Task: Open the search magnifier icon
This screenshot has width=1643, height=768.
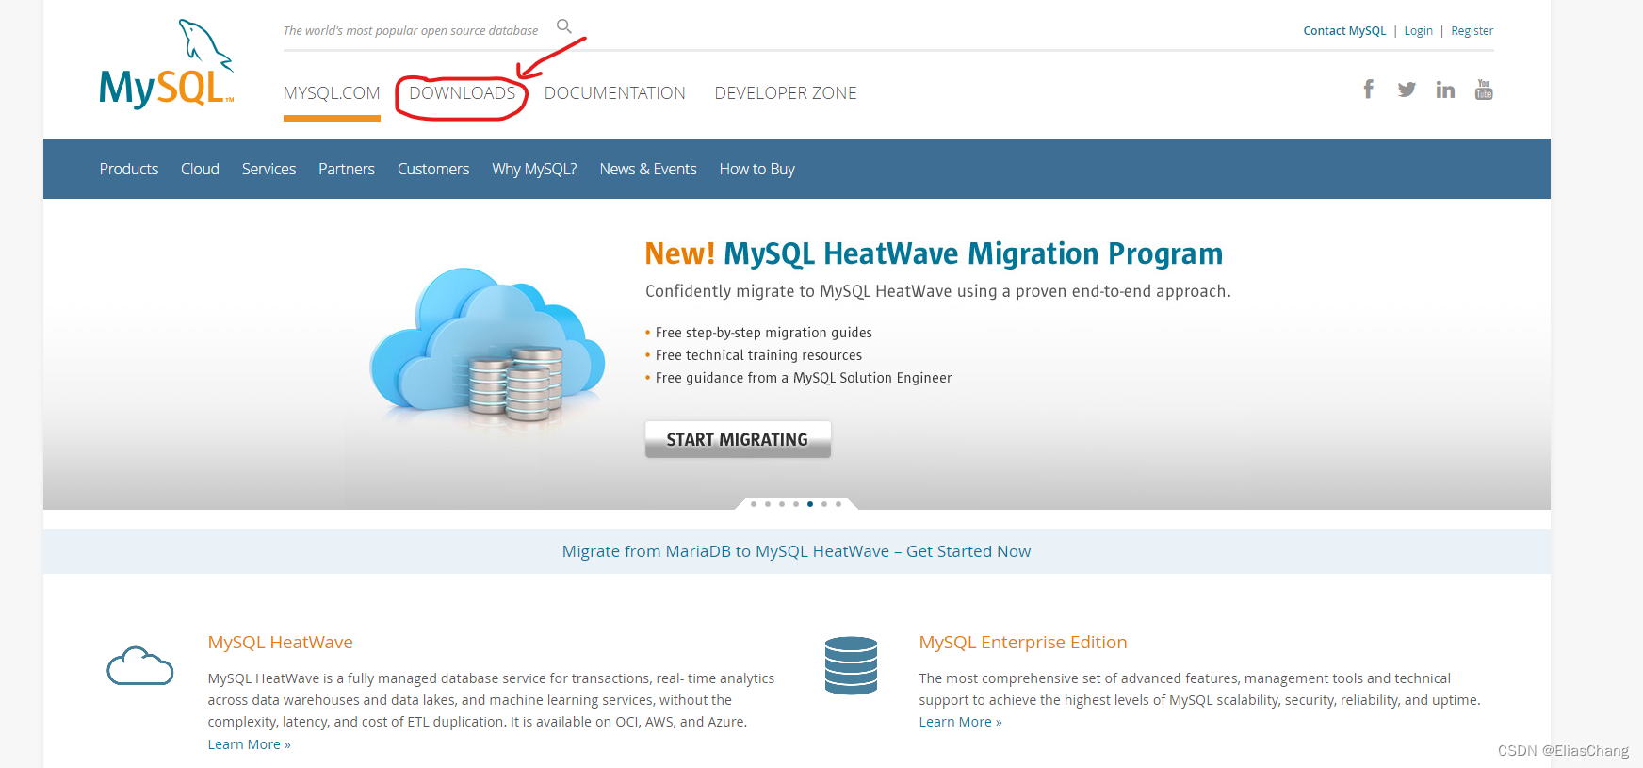Action: point(564,26)
